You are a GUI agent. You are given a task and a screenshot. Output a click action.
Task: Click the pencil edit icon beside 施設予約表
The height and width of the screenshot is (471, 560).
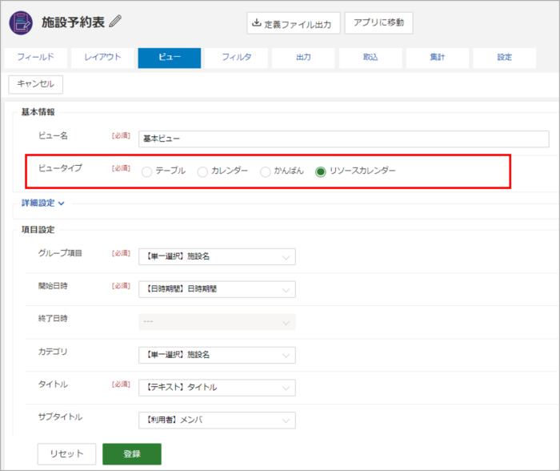115,22
